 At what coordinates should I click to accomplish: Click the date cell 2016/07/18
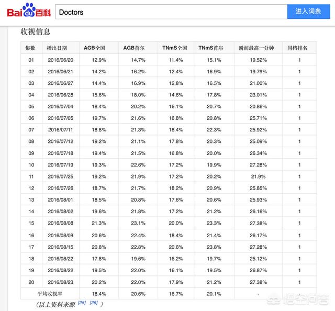pos(61,153)
